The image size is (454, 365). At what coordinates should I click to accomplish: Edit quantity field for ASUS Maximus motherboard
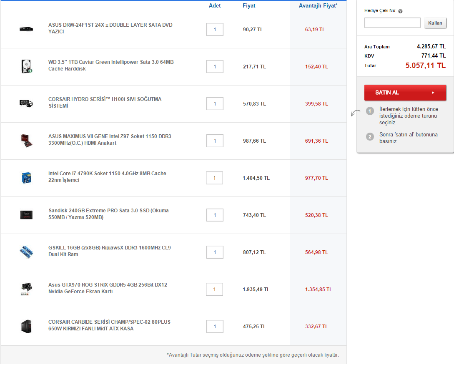[215, 141]
